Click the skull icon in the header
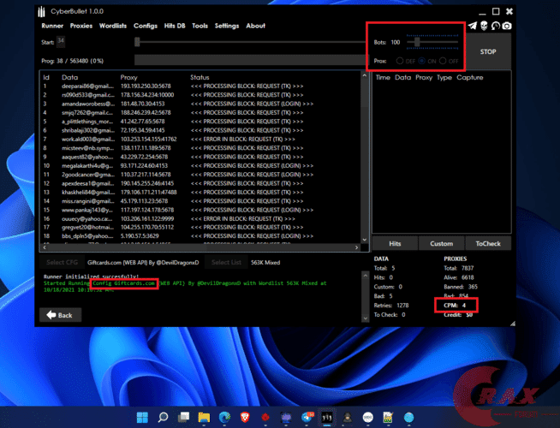Viewport: 560px width, 428px height. tap(484, 26)
